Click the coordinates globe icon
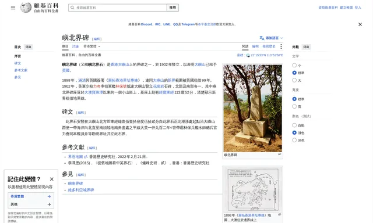 coord(248,55)
